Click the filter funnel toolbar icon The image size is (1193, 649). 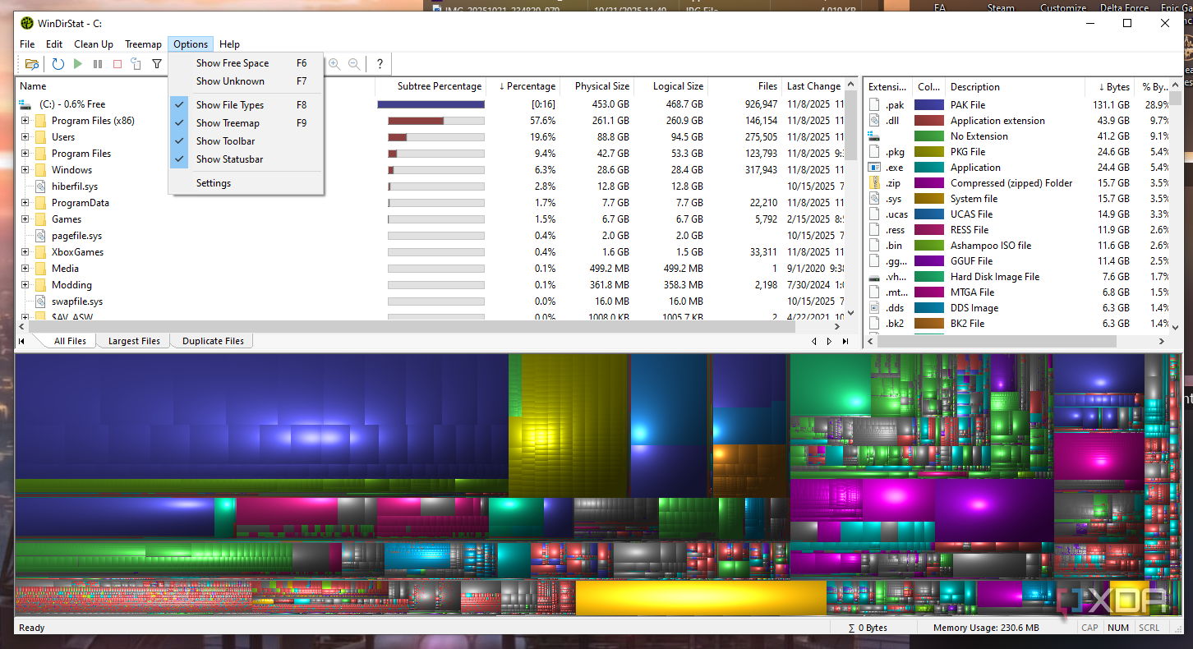[157, 64]
